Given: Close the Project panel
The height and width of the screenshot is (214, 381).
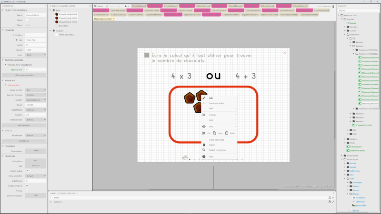Looking at the screenshot, I should click(x=379, y=6).
